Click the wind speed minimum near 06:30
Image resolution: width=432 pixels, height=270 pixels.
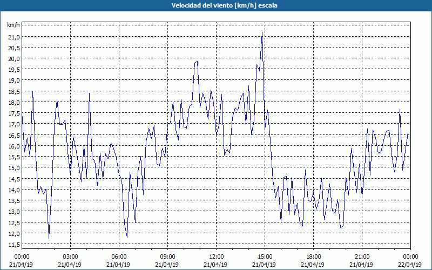click(x=127, y=237)
